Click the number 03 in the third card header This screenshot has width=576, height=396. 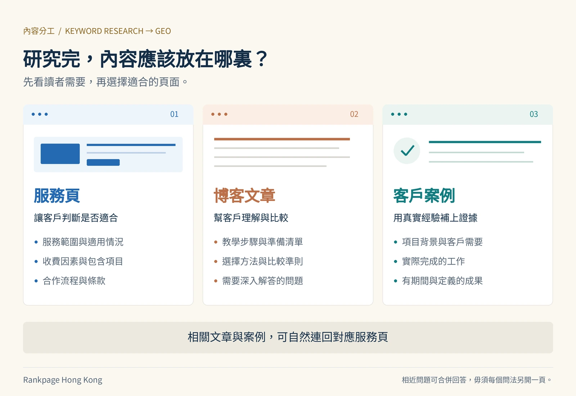click(x=534, y=114)
